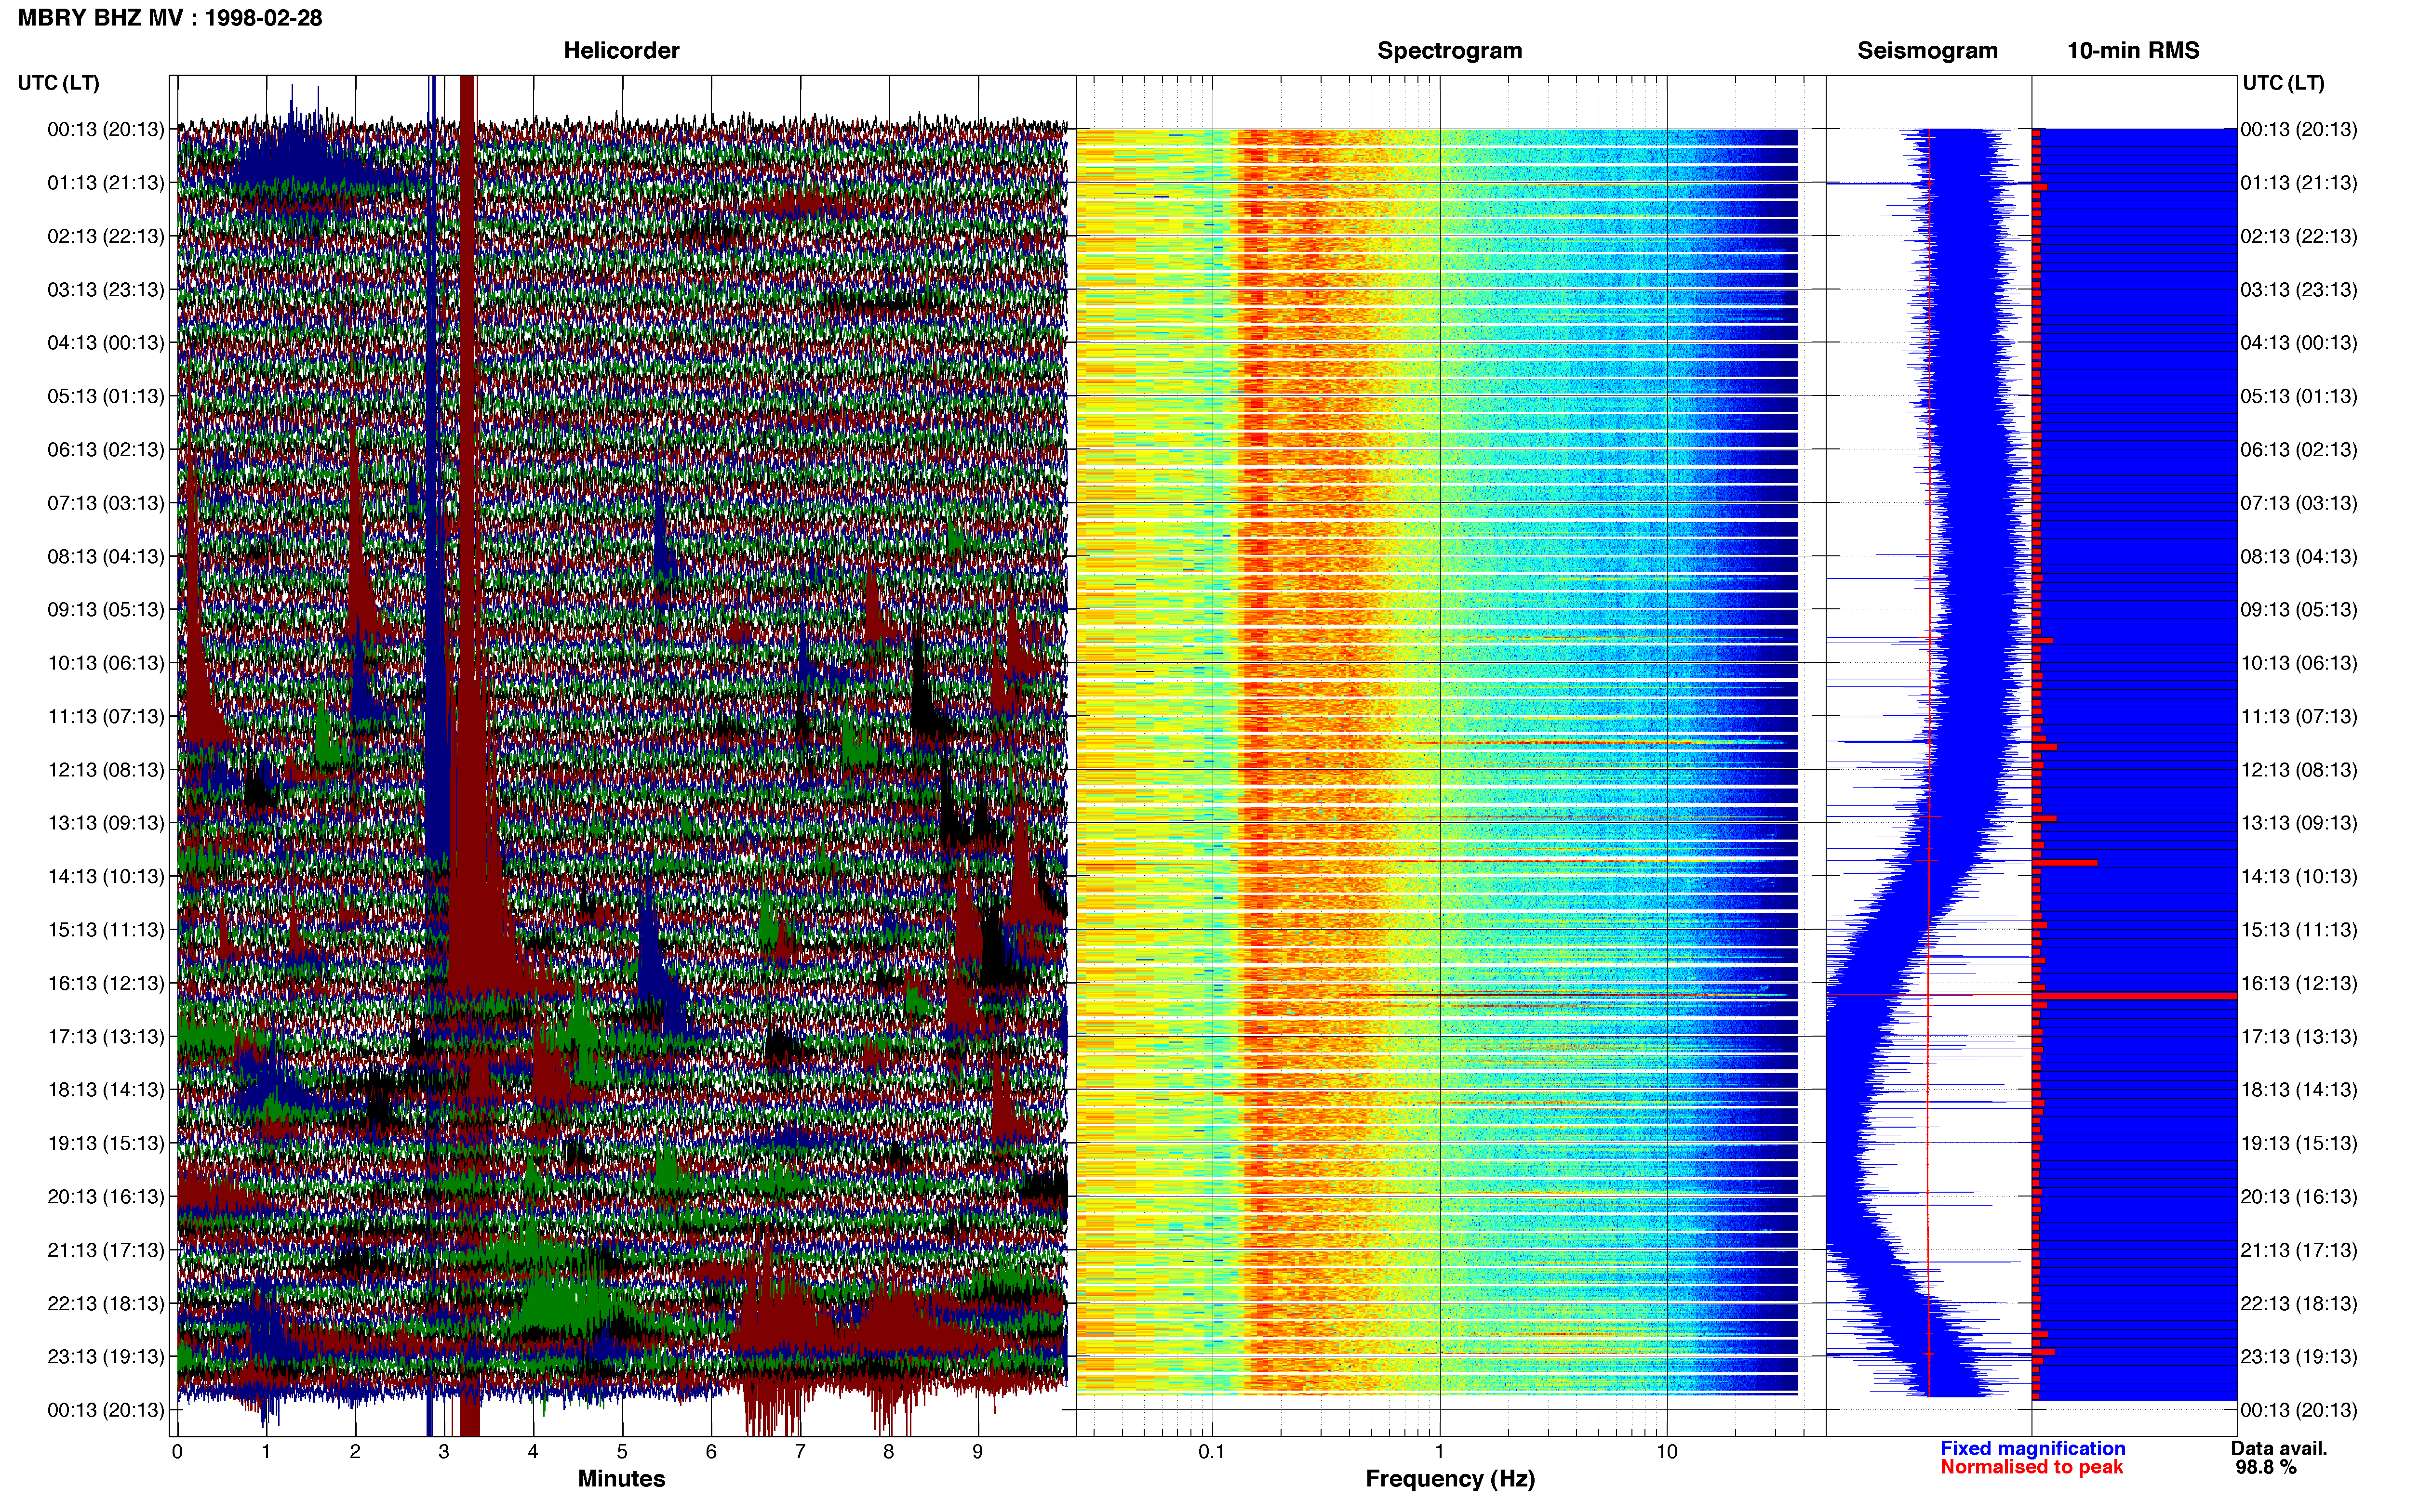This screenshot has height=1512, width=2419.
Task: Click minute tick label '5' on helicorder
Action: pos(622,1452)
